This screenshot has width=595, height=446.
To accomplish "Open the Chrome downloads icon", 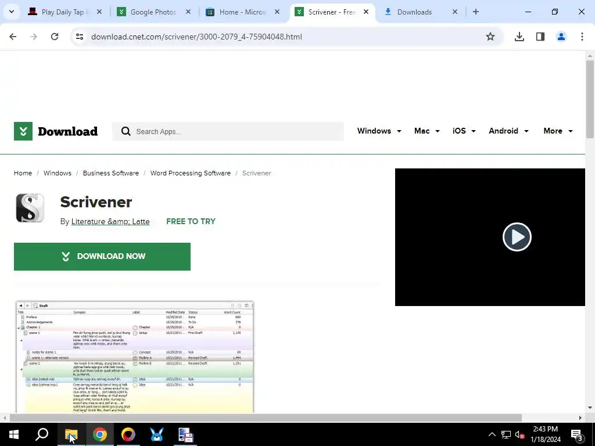I will tap(519, 37).
